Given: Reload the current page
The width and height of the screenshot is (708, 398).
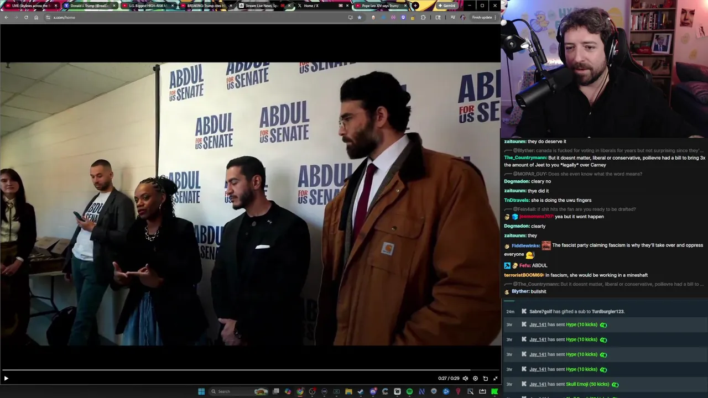Looking at the screenshot, I should 26,17.
